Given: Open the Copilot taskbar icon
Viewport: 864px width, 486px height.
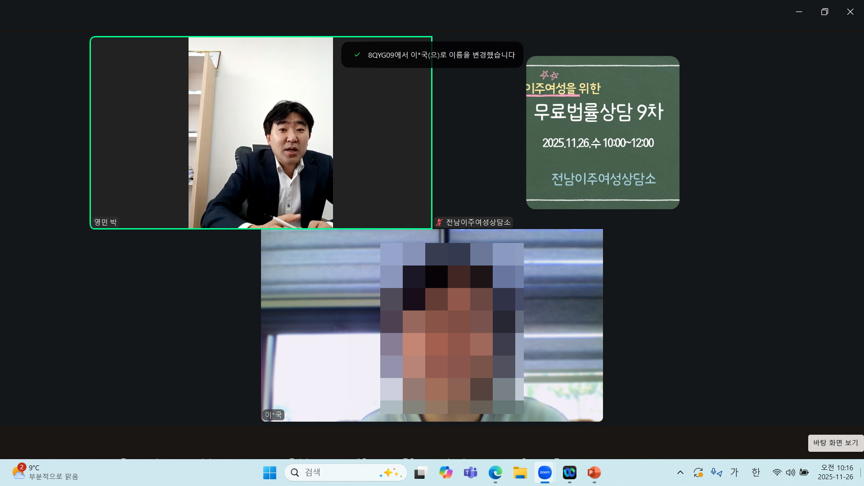Looking at the screenshot, I should coord(445,472).
